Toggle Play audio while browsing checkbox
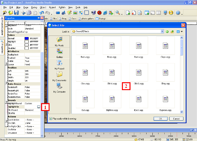The height and width of the screenshot is (141, 197). click(51, 119)
